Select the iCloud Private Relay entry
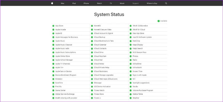The width and height of the screenshot is (223, 102). point(102,67)
